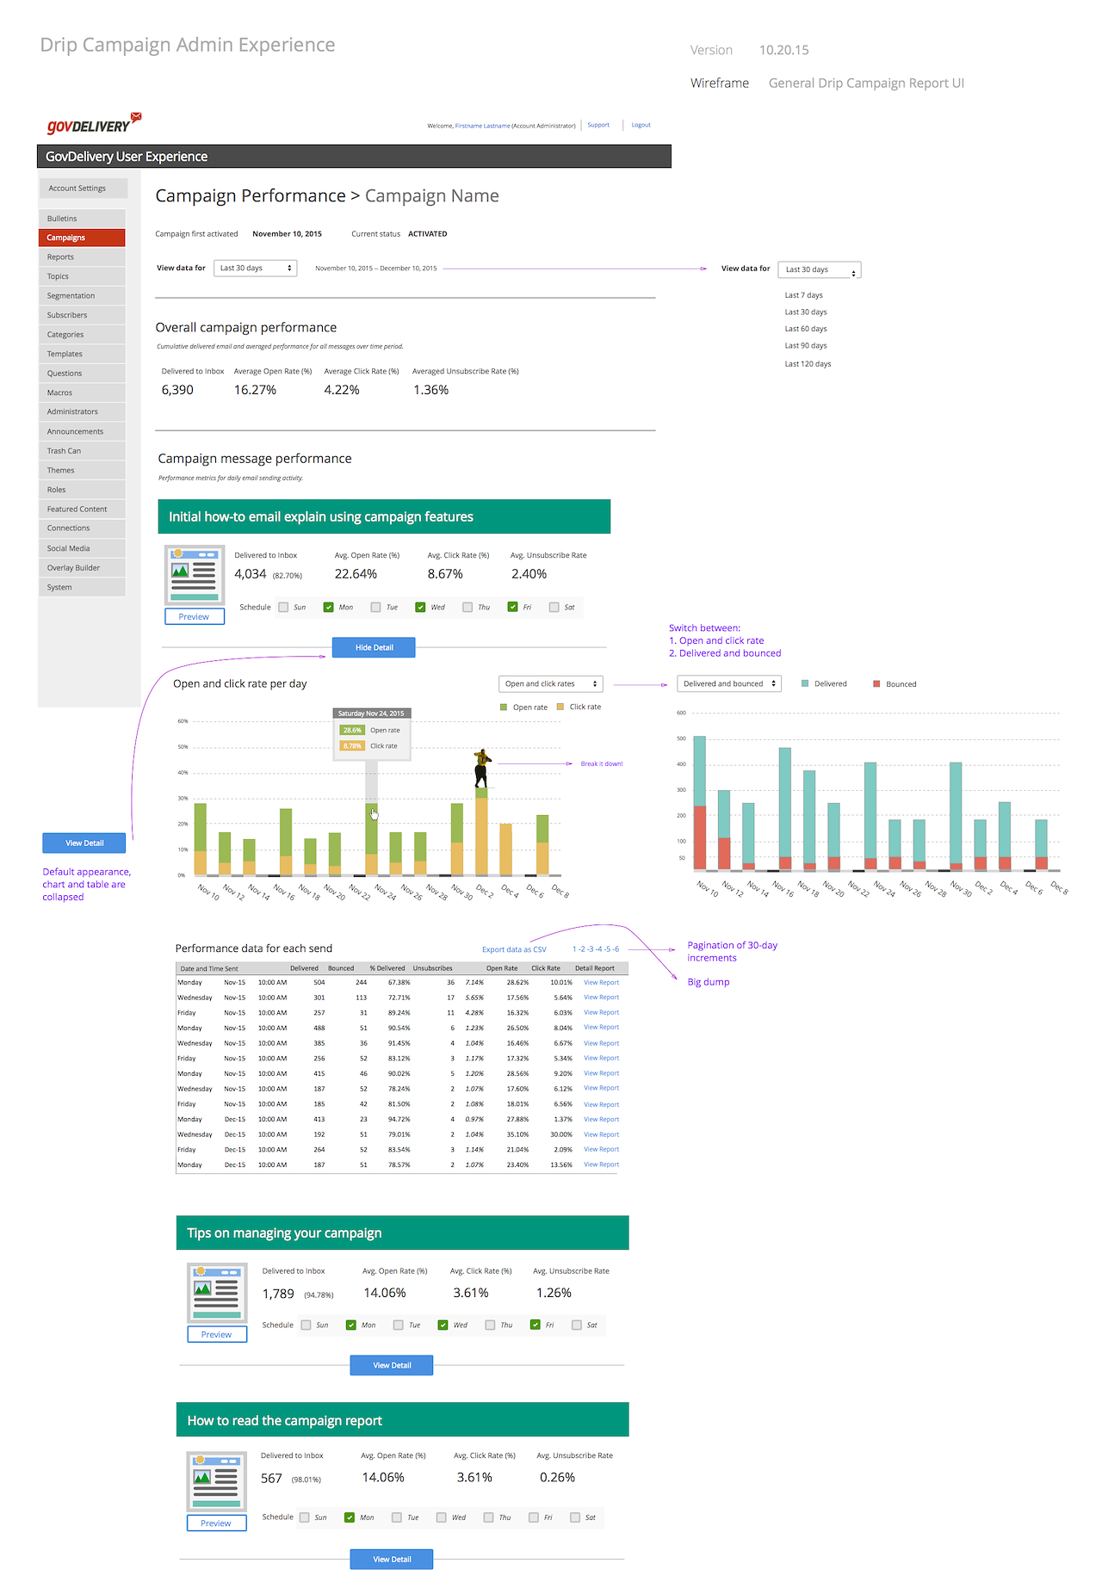Click the teal Delivered legend square
Viewport: 1102px width, 1594px height.
(805, 684)
